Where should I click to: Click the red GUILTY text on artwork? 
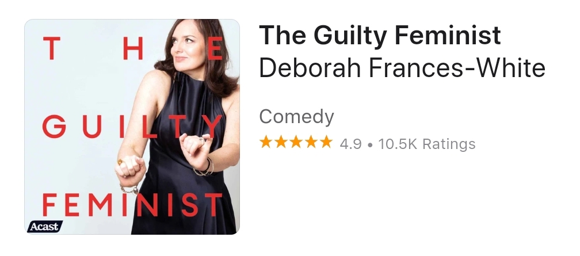coord(132,127)
